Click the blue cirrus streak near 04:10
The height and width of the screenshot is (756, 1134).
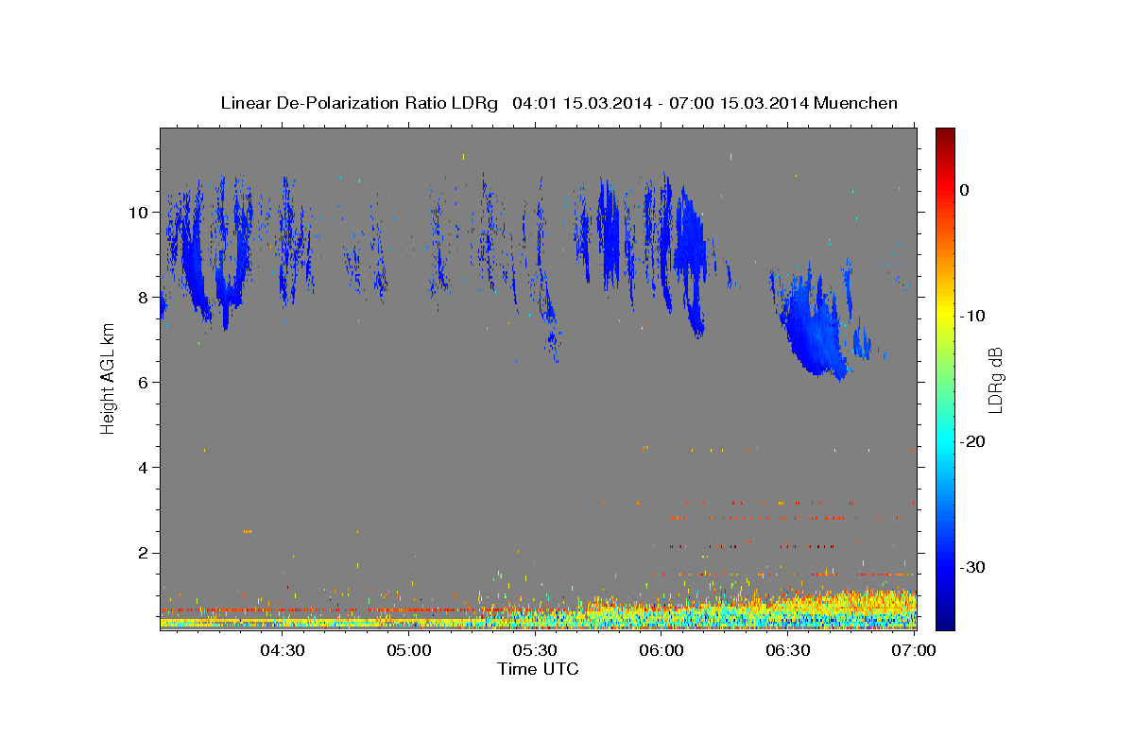coord(194,255)
